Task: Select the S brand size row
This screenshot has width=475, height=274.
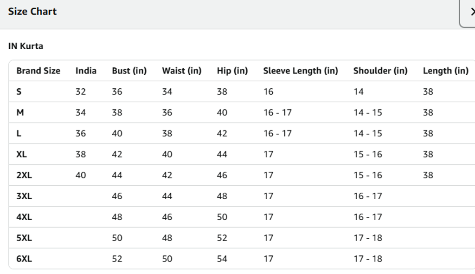Action: (x=19, y=91)
